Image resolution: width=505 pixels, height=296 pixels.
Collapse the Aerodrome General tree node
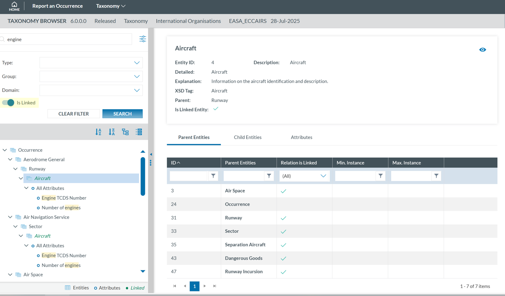10,160
